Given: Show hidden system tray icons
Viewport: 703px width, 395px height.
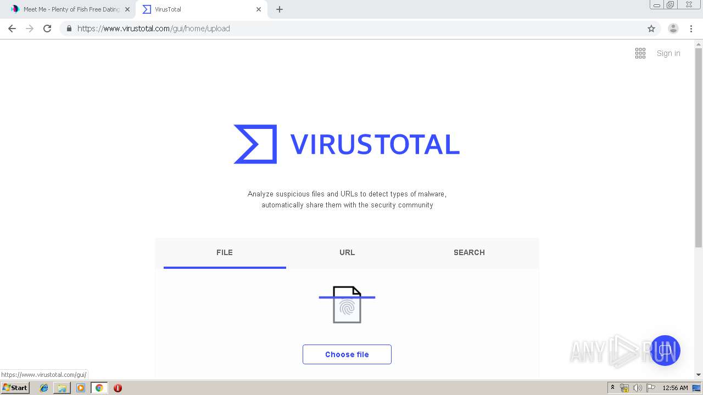Looking at the screenshot, I should (x=612, y=388).
